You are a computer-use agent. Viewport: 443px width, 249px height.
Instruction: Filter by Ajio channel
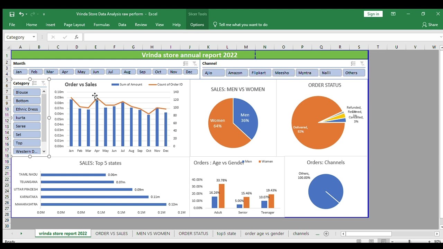[x=213, y=73]
